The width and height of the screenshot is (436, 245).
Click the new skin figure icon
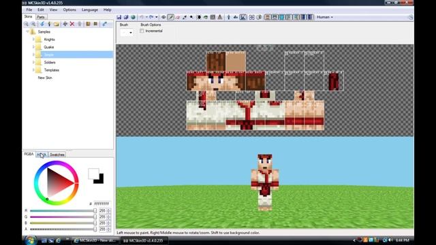point(49,24)
